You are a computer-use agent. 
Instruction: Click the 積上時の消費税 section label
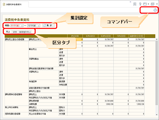pyautogui.click(x=11, y=107)
